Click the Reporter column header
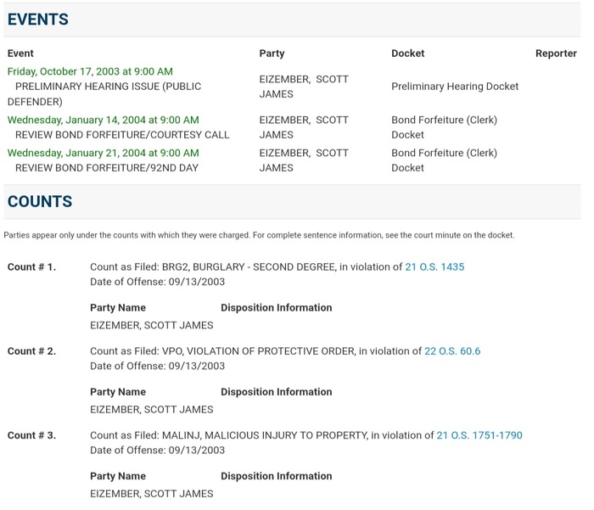The width and height of the screenshot is (594, 510). coord(556,53)
